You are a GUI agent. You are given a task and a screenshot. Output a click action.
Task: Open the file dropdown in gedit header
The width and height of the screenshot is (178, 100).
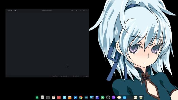[10, 11]
